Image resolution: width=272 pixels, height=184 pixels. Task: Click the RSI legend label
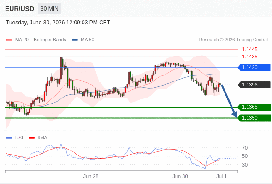pyautogui.click(x=19, y=138)
